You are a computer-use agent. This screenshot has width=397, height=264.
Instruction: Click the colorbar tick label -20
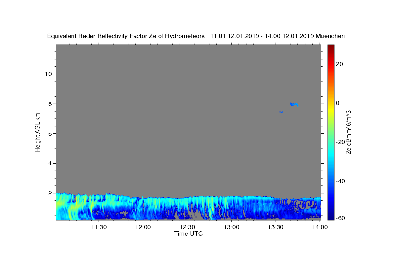(341, 142)
